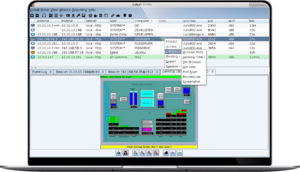Toggle view-only mode spy icon
300x172 pixels.
(x=125, y=153)
